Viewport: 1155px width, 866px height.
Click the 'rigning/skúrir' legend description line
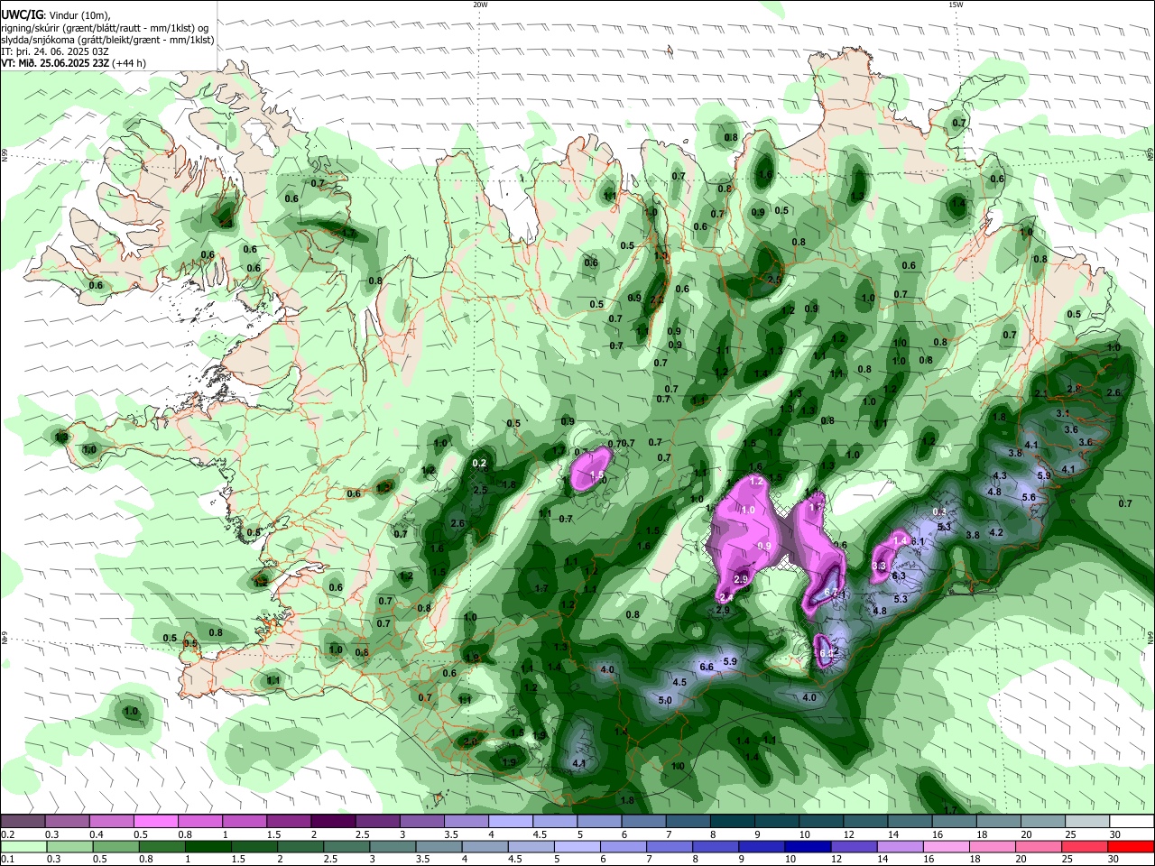(x=106, y=28)
